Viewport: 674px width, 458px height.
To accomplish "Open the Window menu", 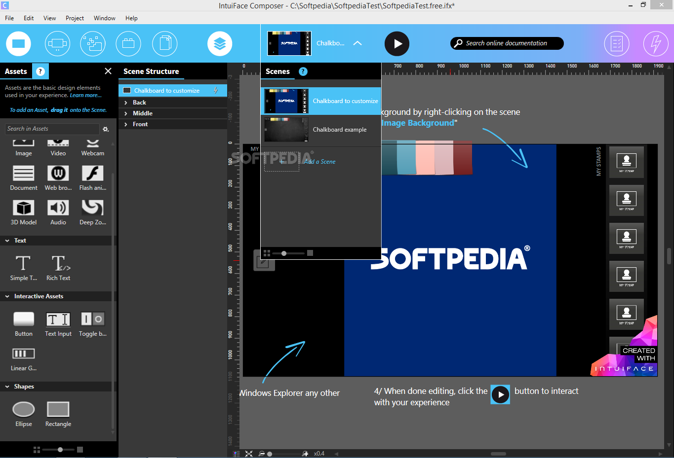I will tap(105, 18).
